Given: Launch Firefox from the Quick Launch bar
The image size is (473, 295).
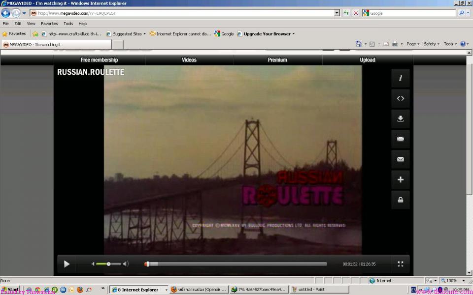Looking at the screenshot, I should coord(80,290).
